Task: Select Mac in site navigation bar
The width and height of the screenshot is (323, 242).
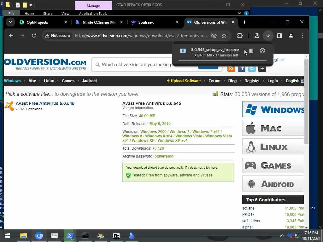Action: (32, 81)
